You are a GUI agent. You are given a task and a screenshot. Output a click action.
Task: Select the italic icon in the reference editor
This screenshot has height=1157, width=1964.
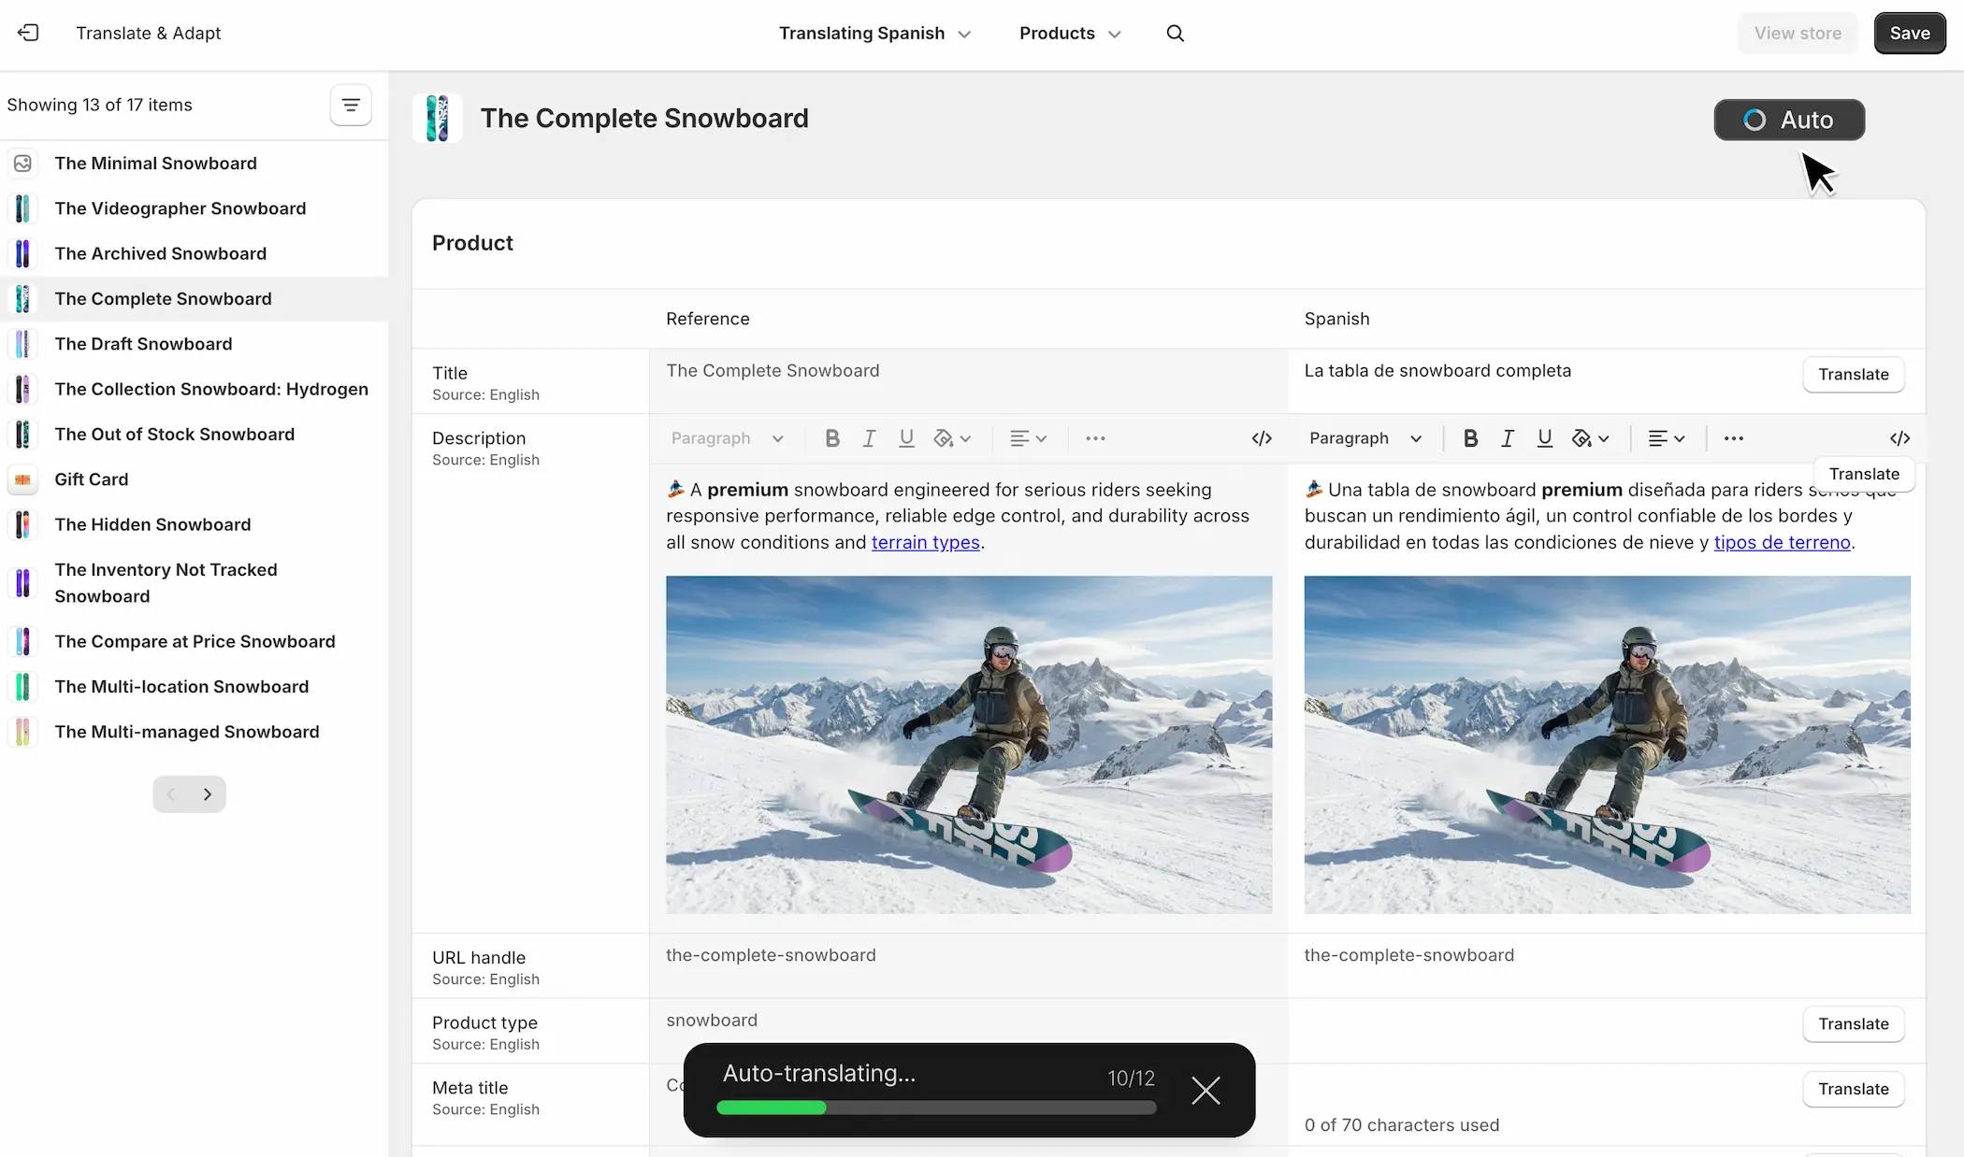869,438
